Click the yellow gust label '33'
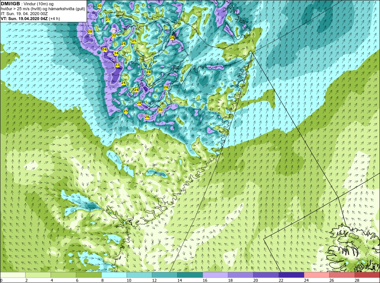This screenshot has width=380, height=283. click(117, 65)
